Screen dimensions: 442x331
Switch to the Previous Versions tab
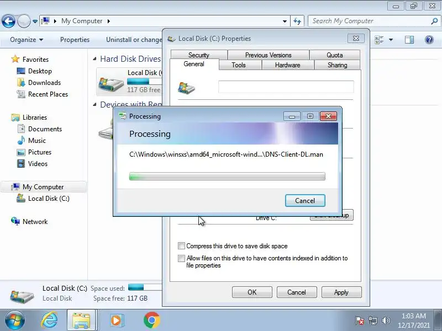point(268,55)
